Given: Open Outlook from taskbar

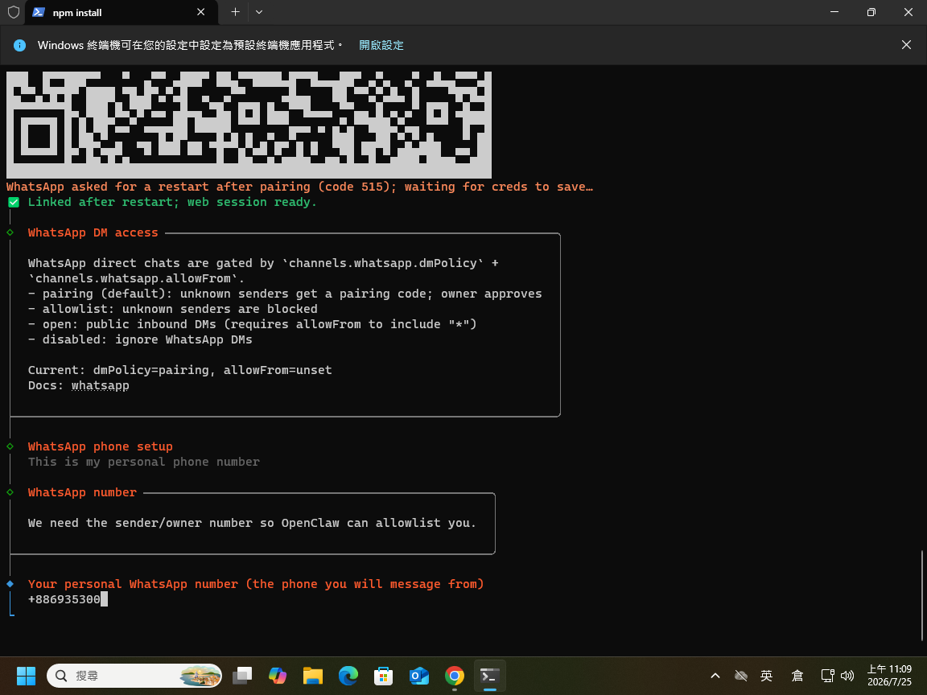Looking at the screenshot, I should point(419,676).
